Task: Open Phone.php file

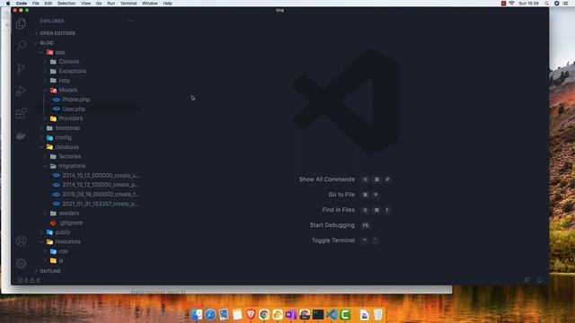Action: tap(75, 100)
